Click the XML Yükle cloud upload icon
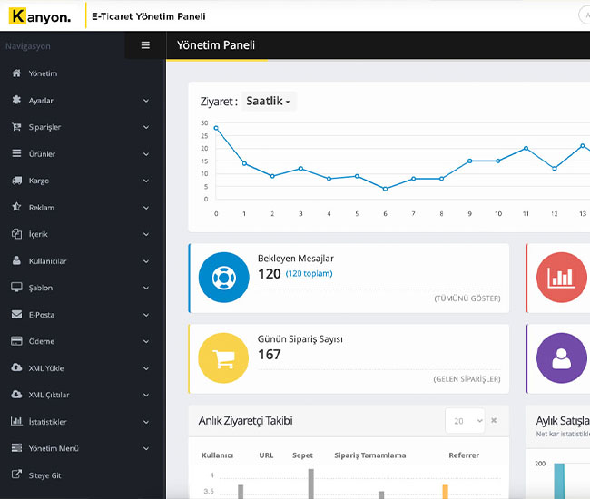 click(16, 367)
